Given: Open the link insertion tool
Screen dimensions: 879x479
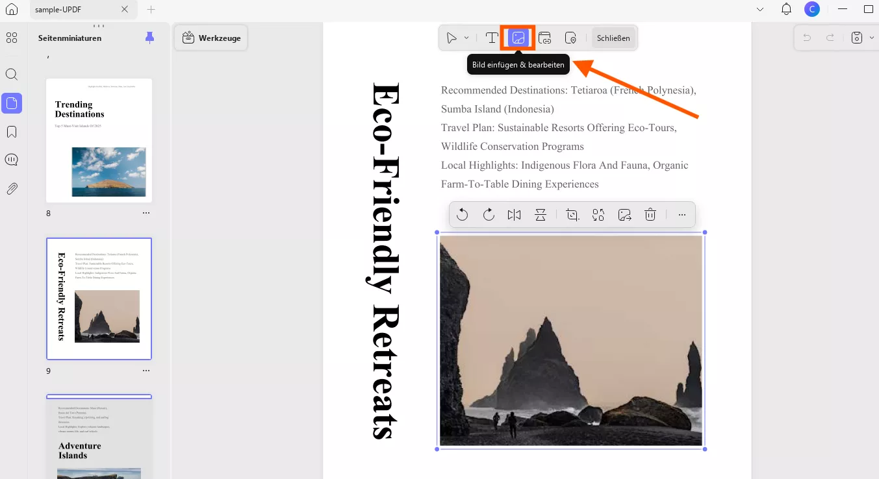Looking at the screenshot, I should click(544, 37).
